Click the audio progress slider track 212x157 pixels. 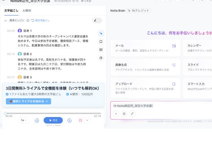point(53,113)
